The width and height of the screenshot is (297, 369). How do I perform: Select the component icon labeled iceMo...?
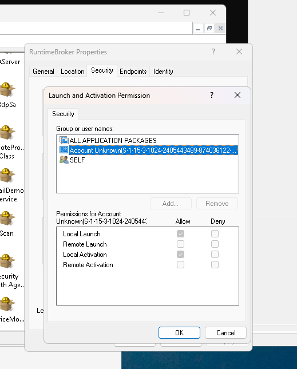coord(7,304)
